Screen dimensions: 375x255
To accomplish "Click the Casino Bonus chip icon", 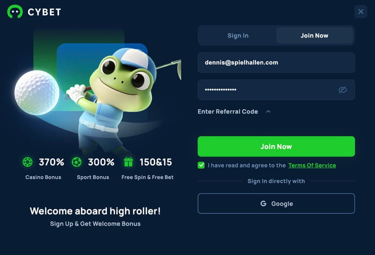I will coord(27,162).
